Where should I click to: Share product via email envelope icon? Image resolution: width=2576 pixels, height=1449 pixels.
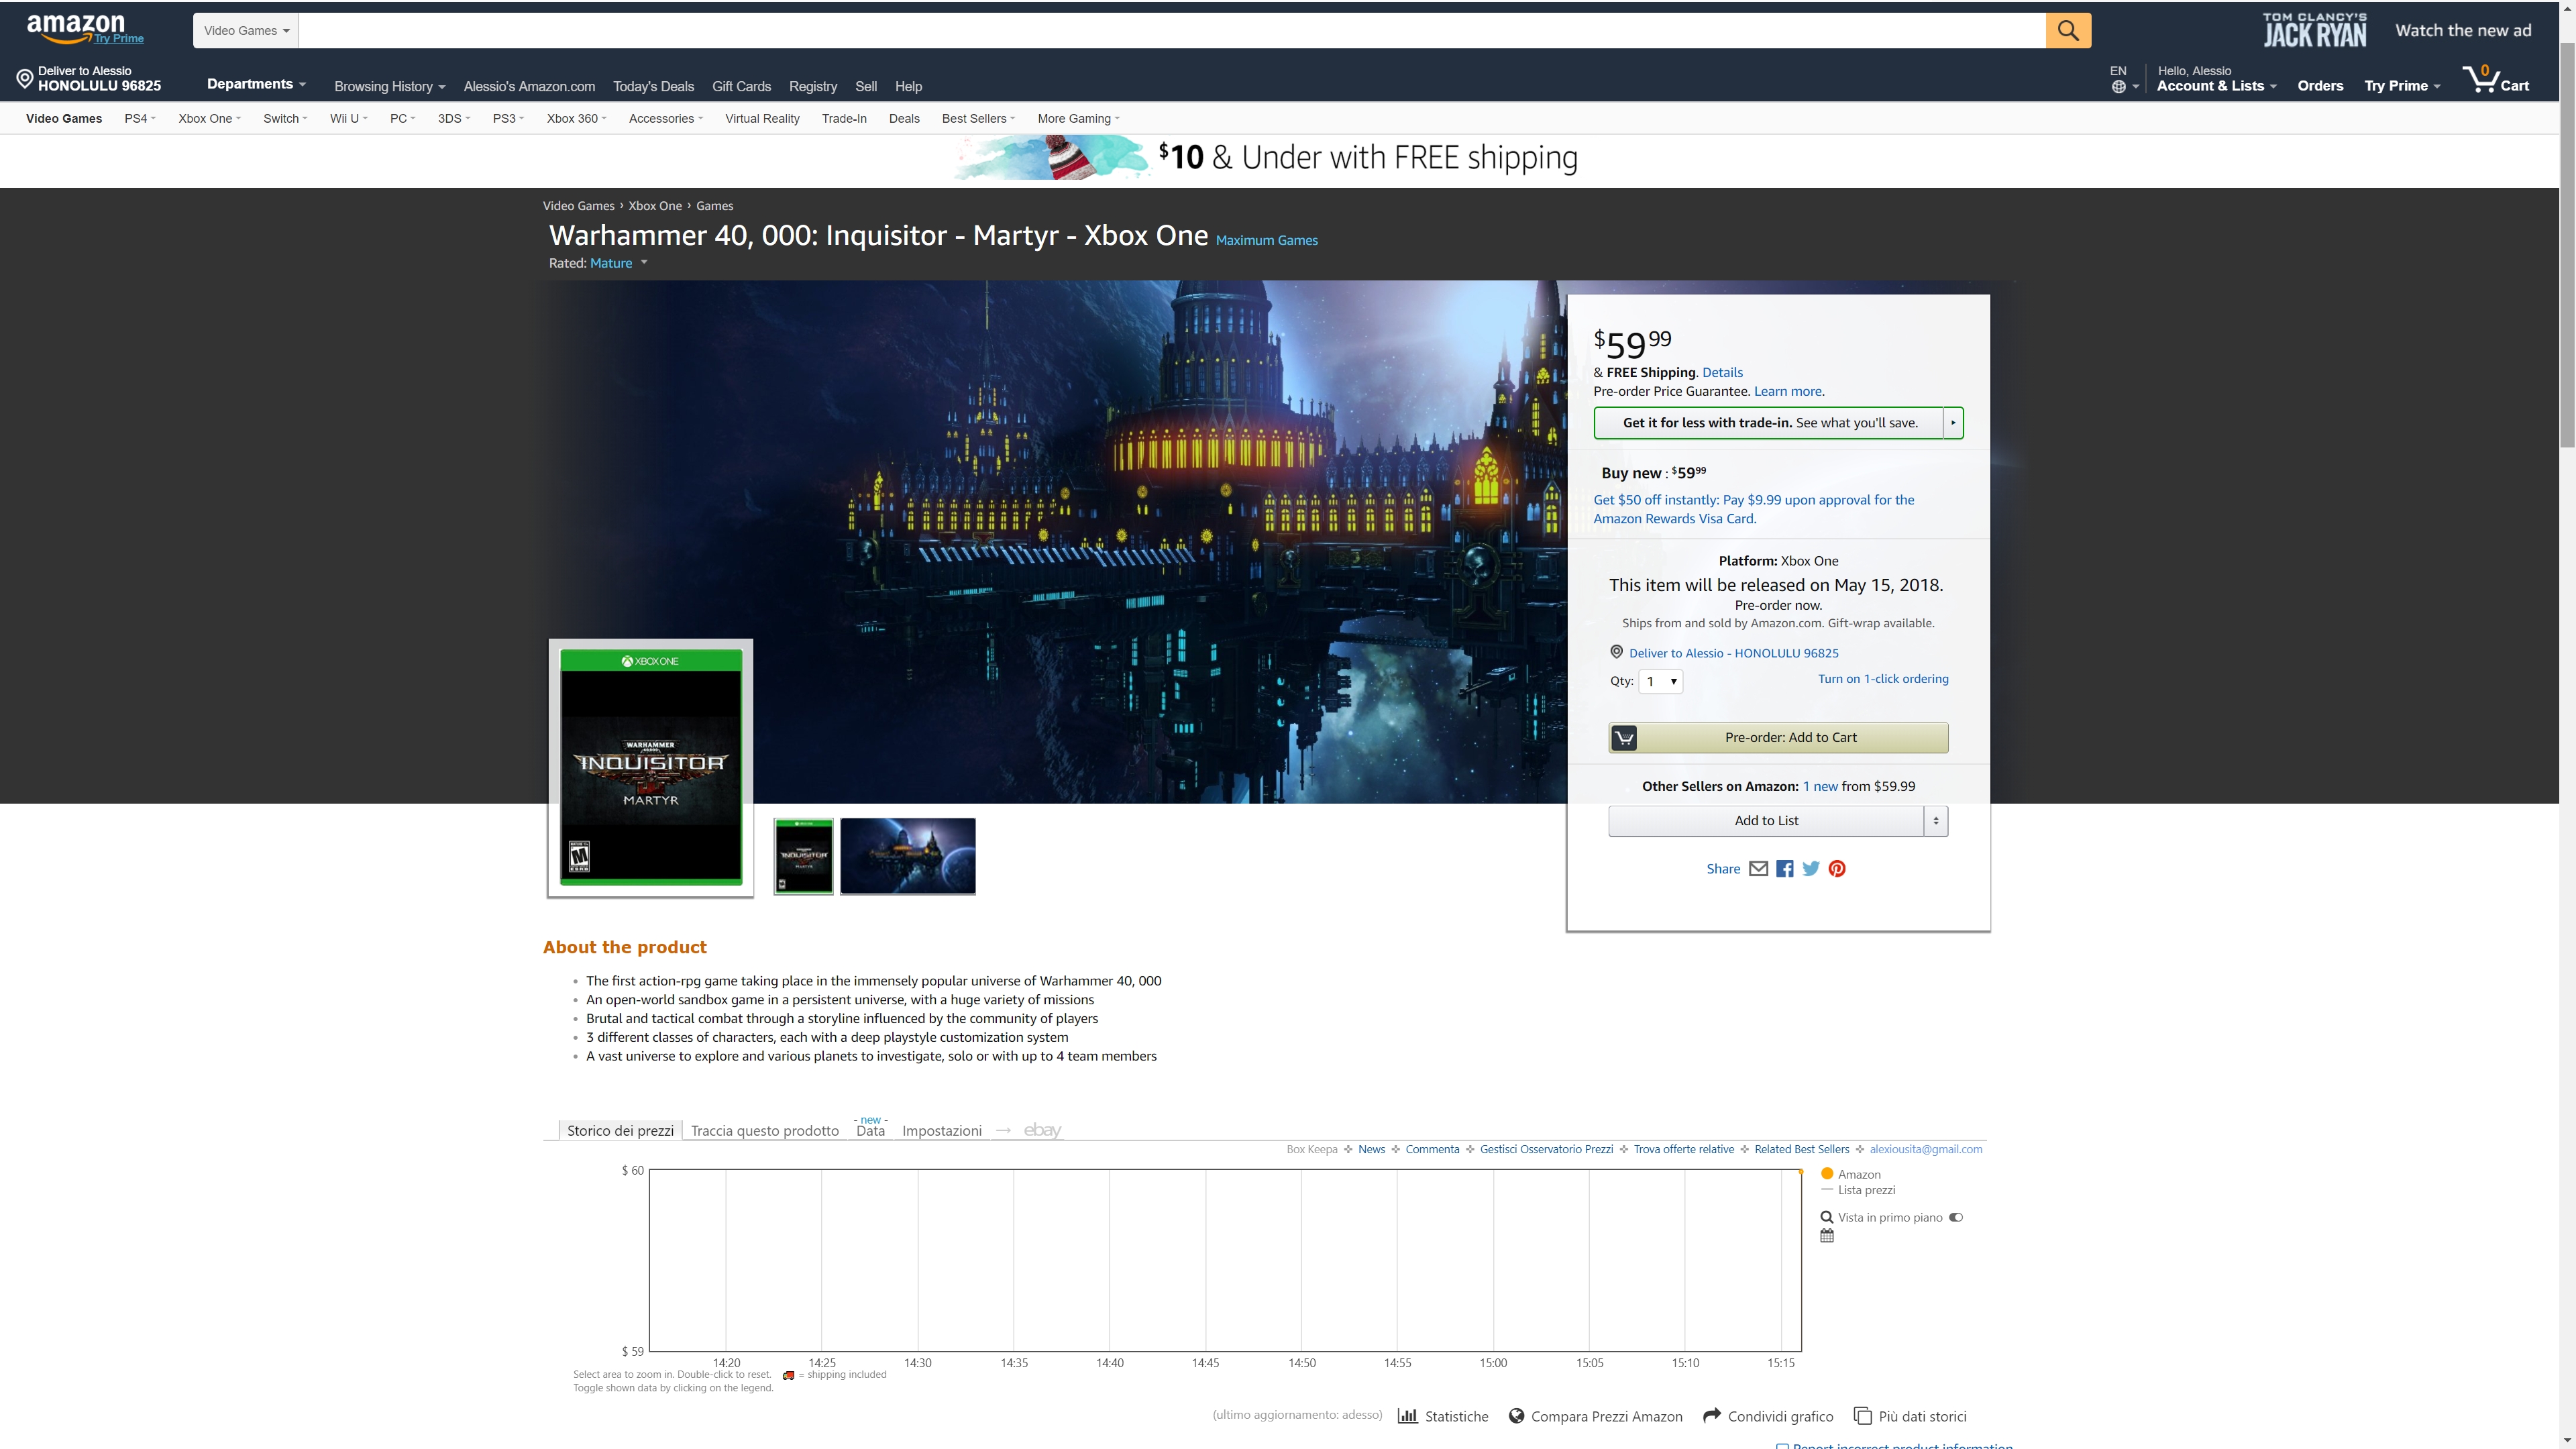pyautogui.click(x=1758, y=869)
